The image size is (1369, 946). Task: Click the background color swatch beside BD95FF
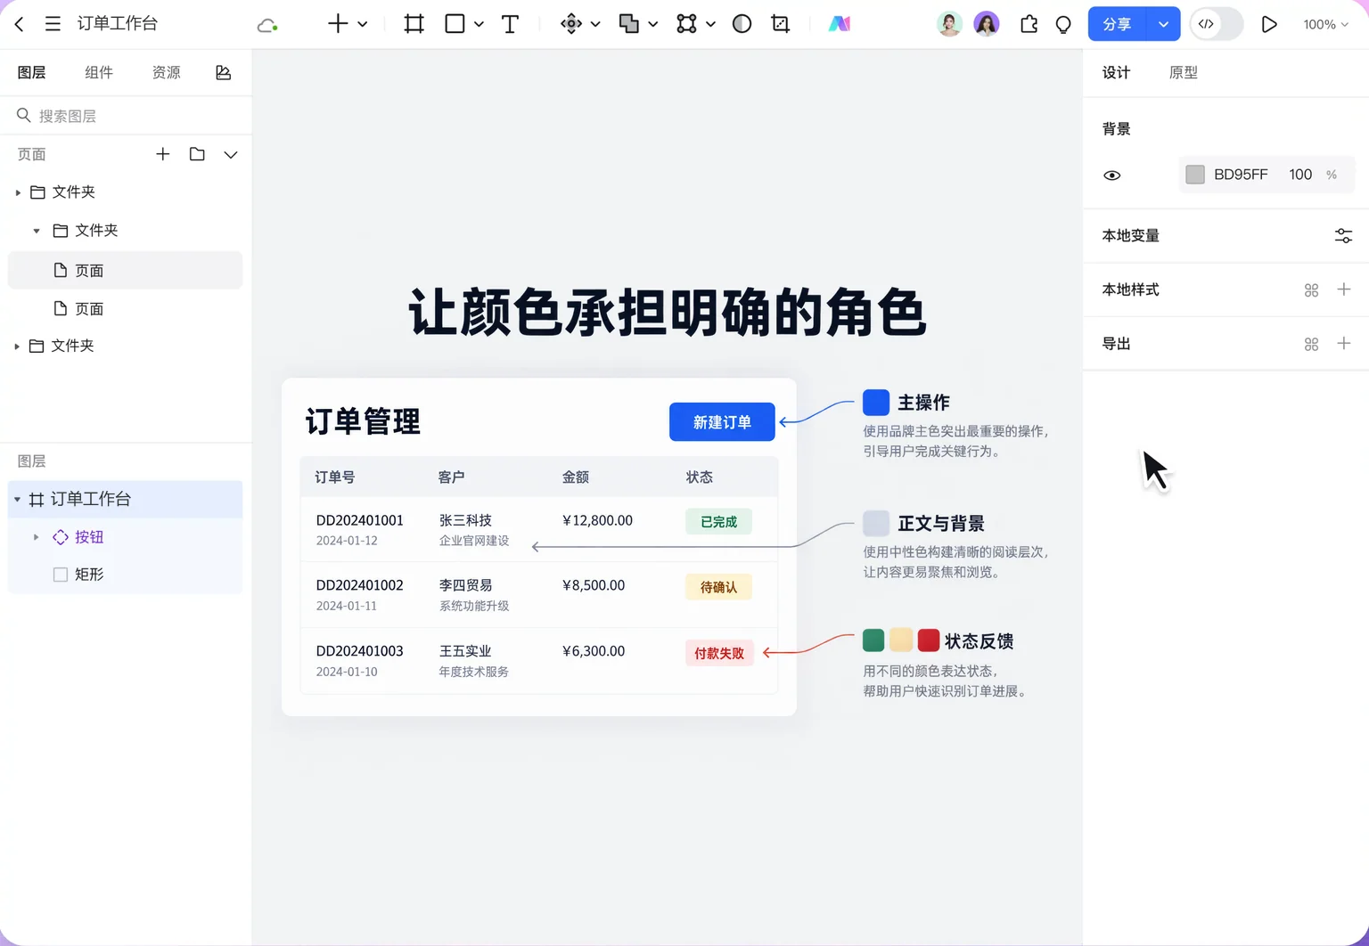(x=1195, y=175)
